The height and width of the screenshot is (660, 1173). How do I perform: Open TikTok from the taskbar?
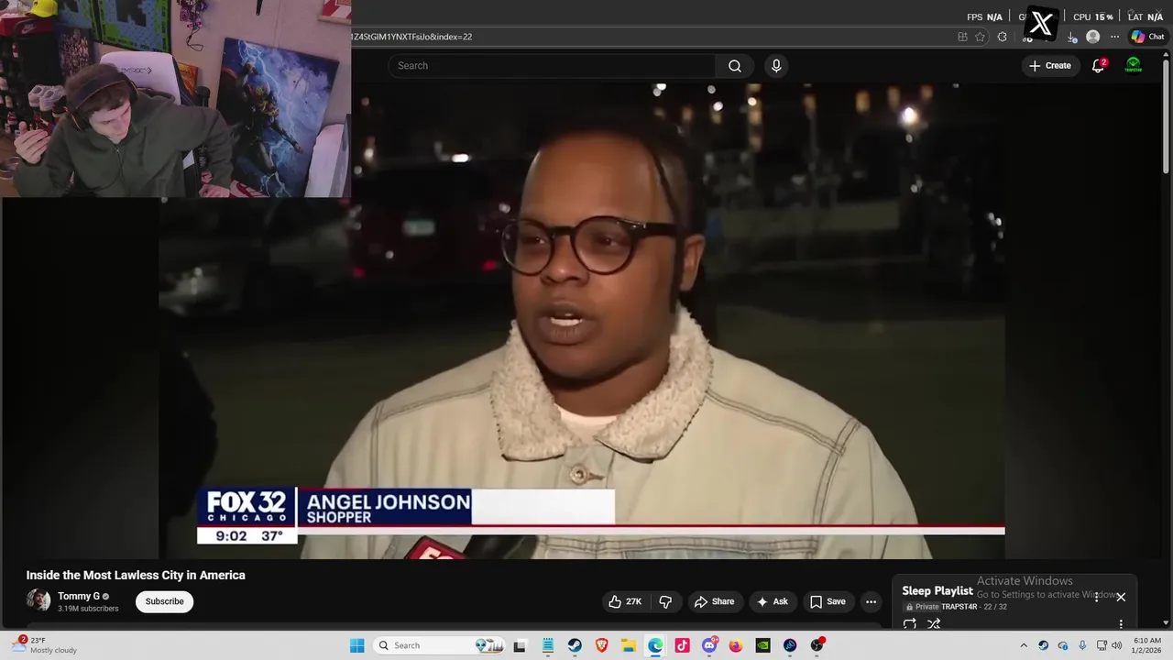tap(682, 645)
